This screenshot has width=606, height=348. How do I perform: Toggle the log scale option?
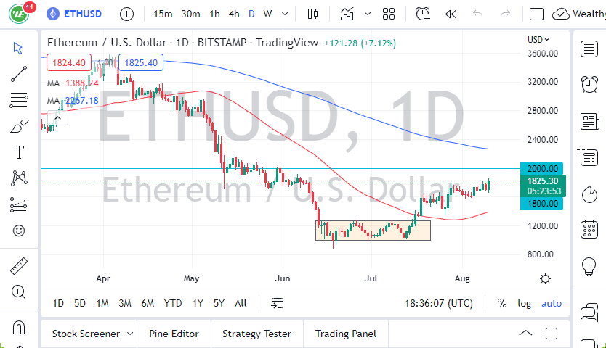(524, 303)
